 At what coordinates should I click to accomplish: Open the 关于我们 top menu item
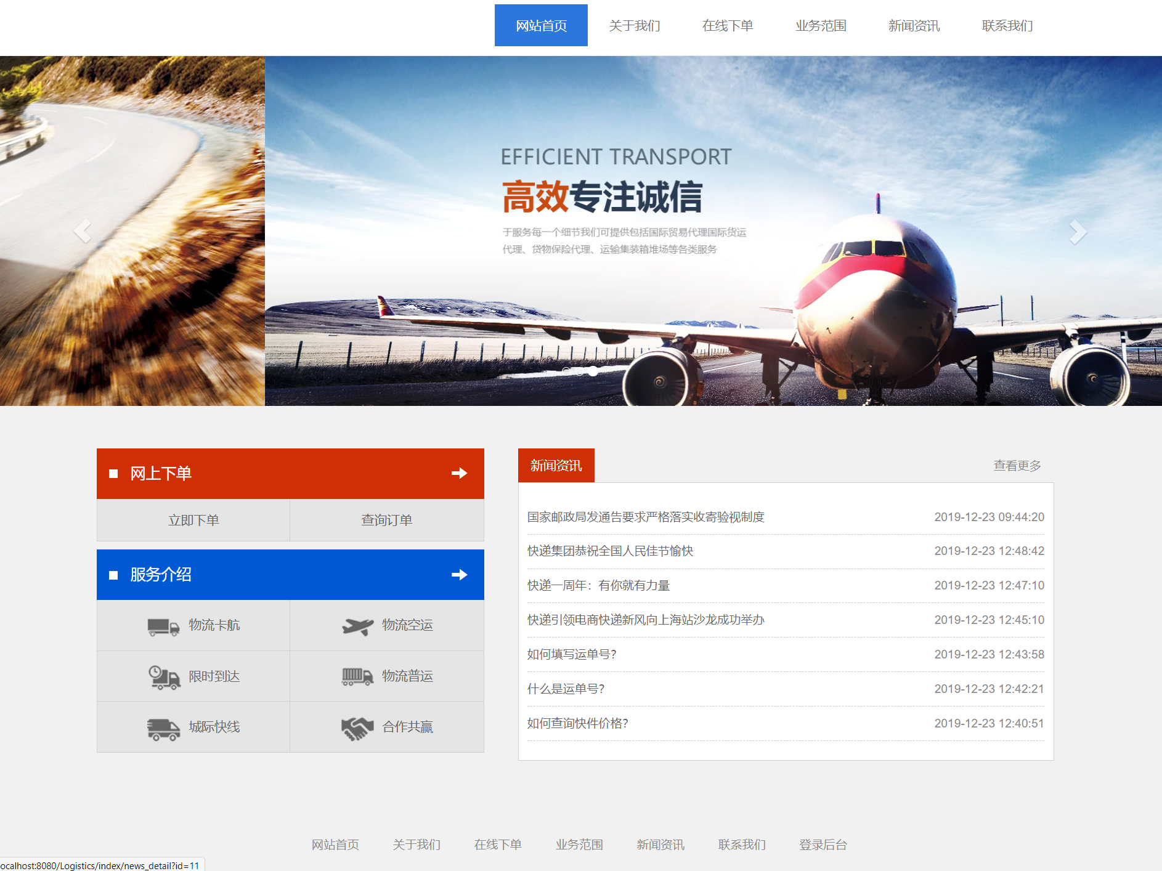coord(634,26)
